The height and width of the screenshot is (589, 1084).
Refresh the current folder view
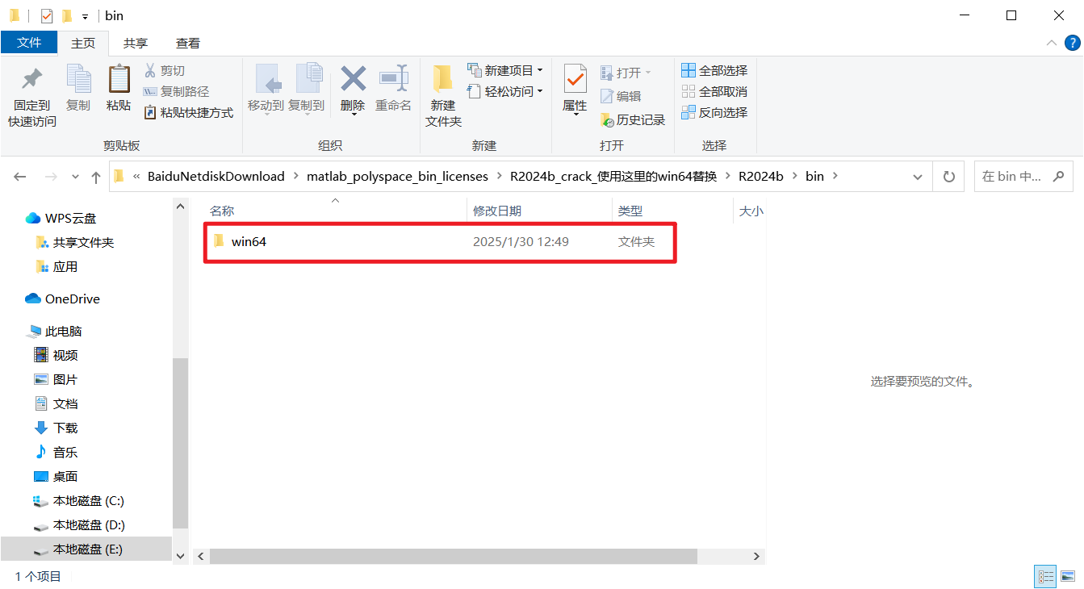pyautogui.click(x=949, y=177)
